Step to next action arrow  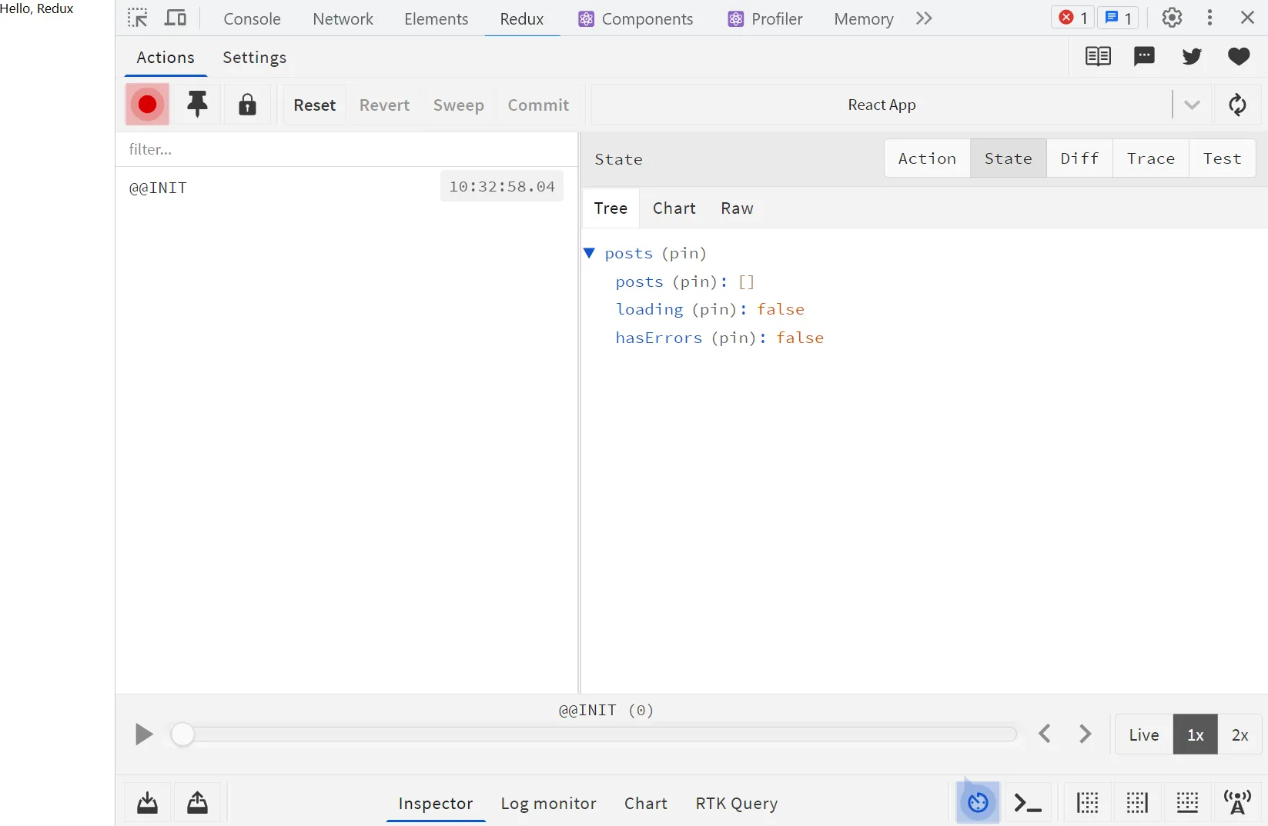click(x=1086, y=734)
